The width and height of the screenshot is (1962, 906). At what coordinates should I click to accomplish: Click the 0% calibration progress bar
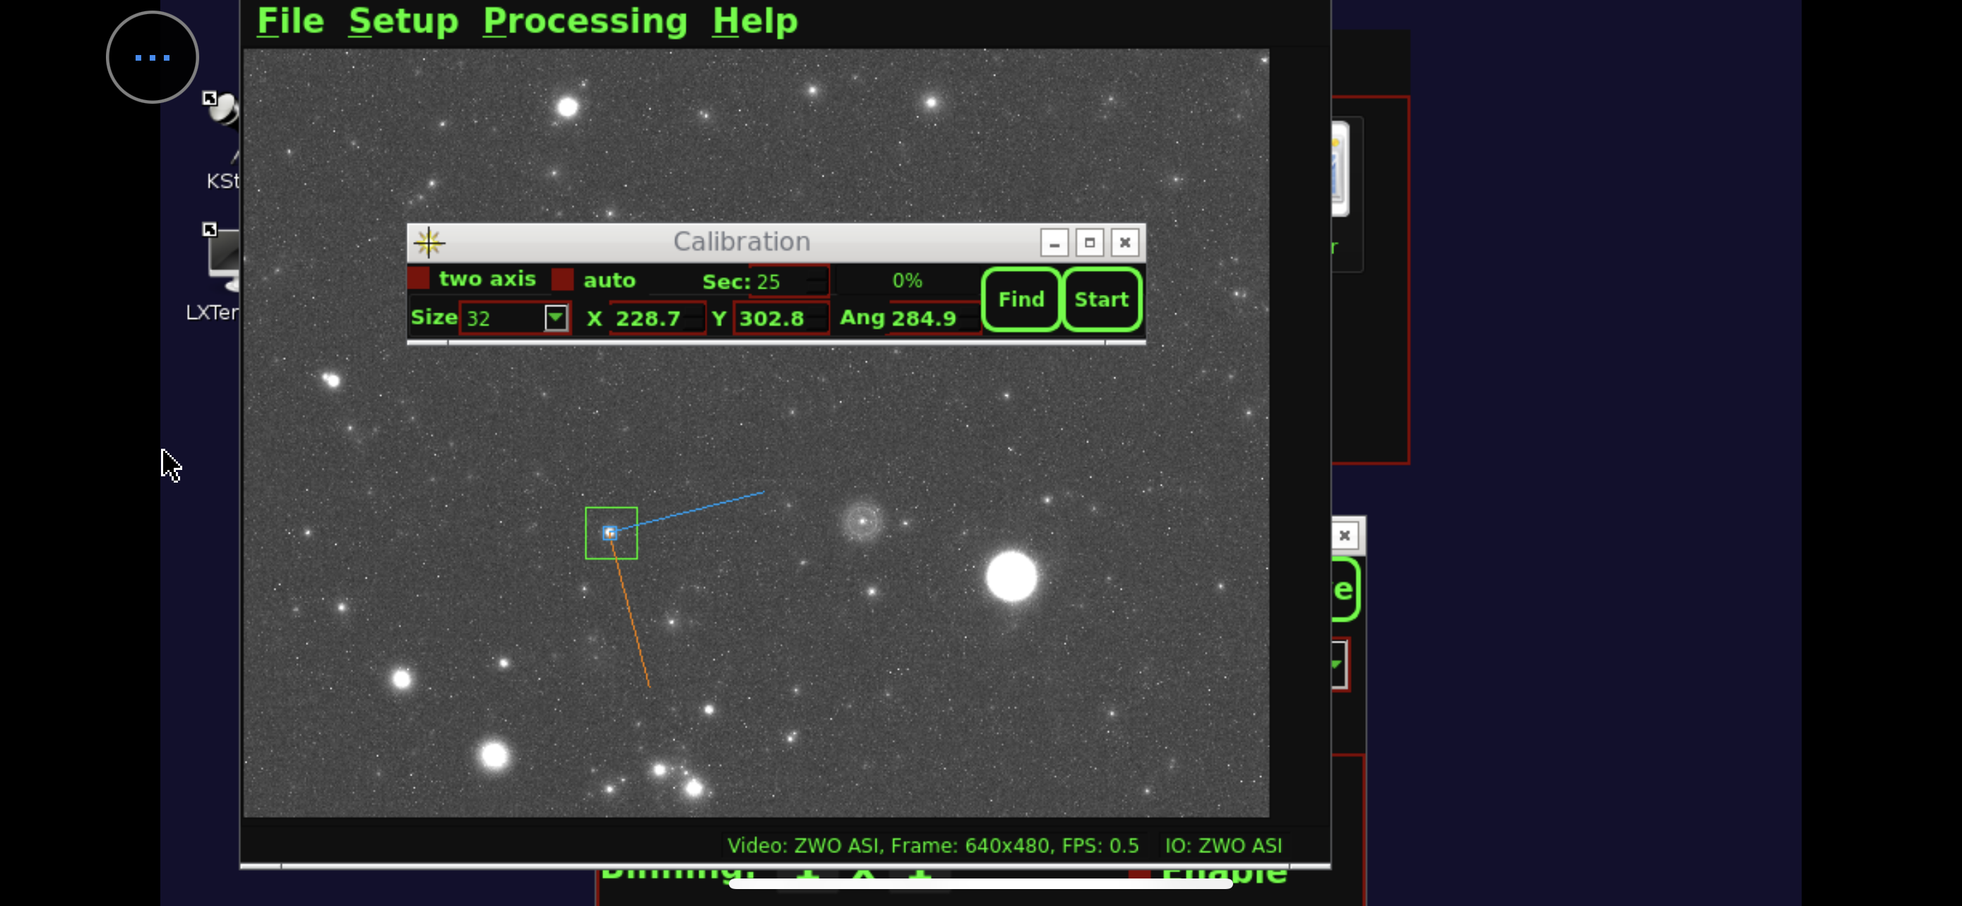pyautogui.click(x=906, y=281)
